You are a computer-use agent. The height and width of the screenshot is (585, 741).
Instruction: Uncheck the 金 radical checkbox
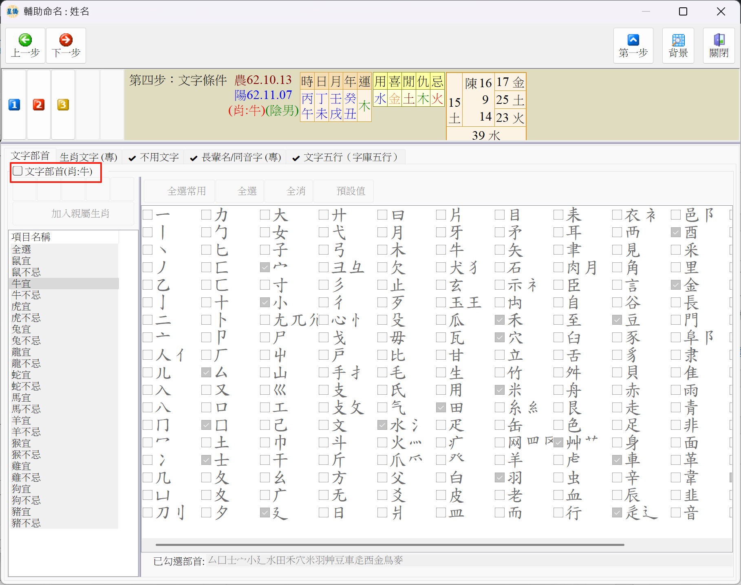676,285
